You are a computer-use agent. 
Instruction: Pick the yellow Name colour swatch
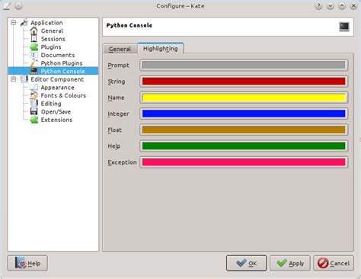pos(244,98)
